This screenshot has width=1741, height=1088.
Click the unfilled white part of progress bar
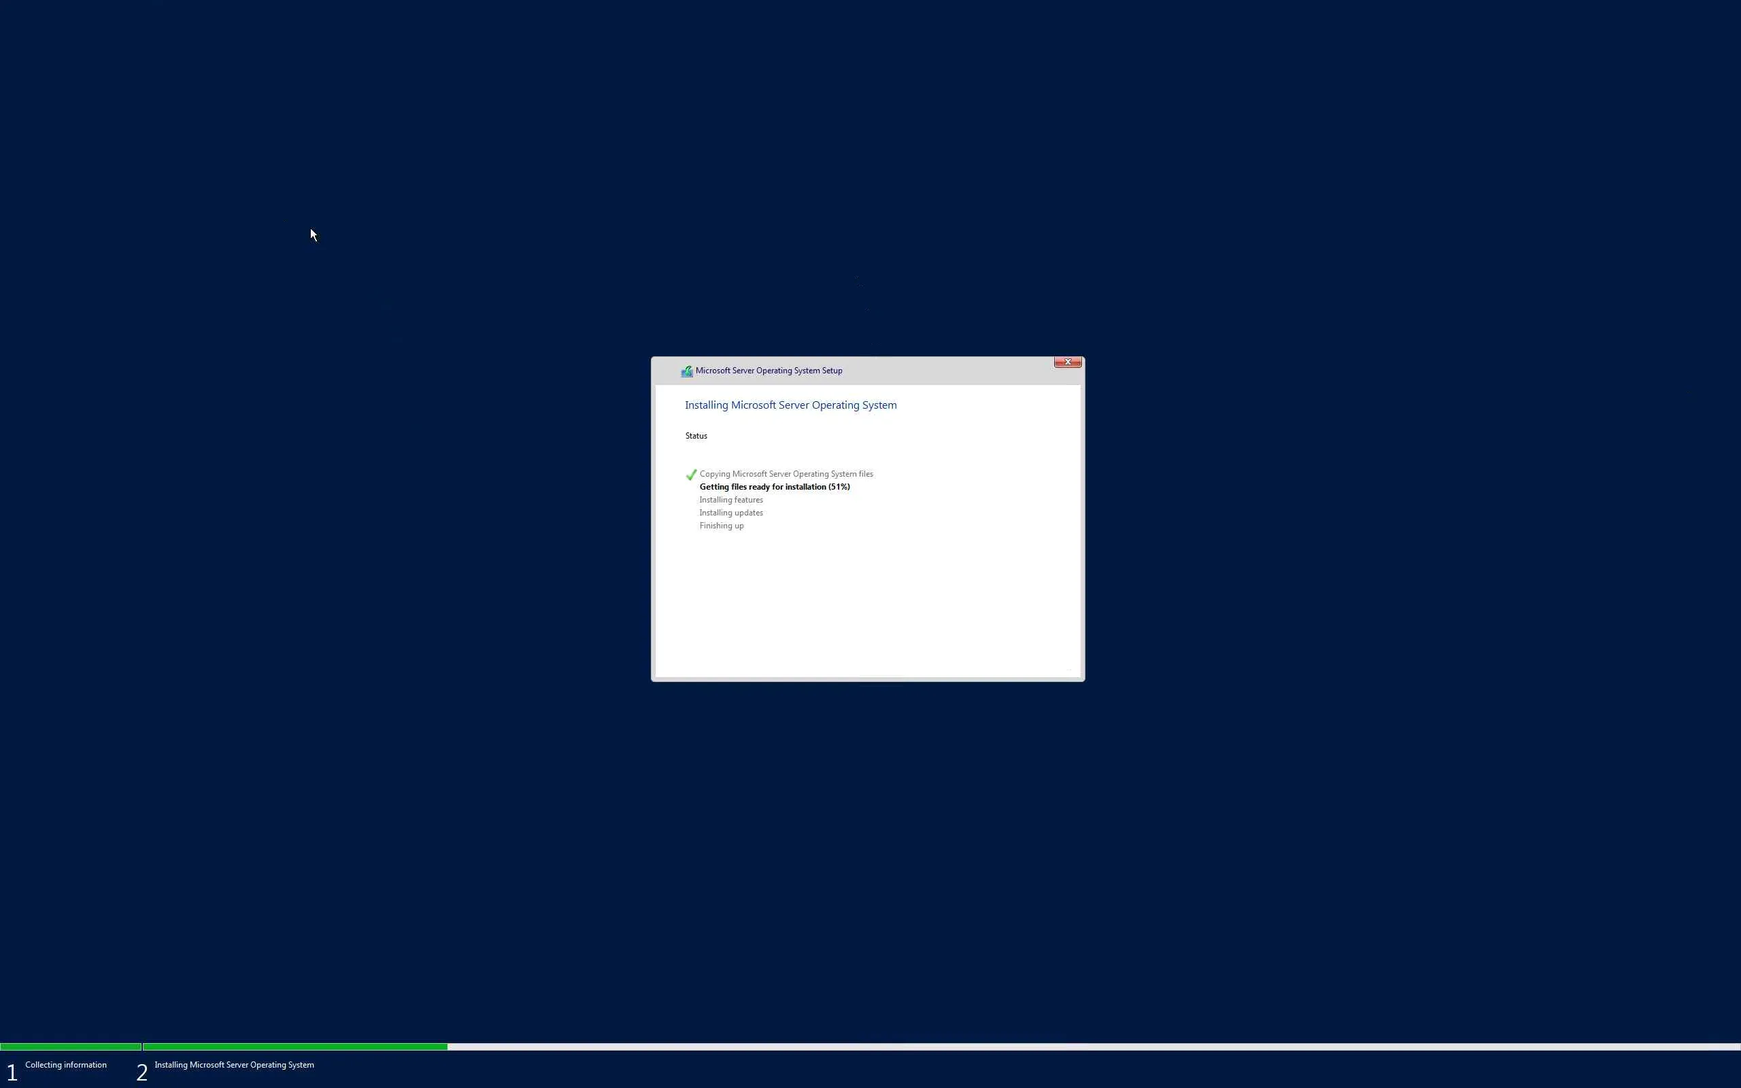point(1079,1047)
